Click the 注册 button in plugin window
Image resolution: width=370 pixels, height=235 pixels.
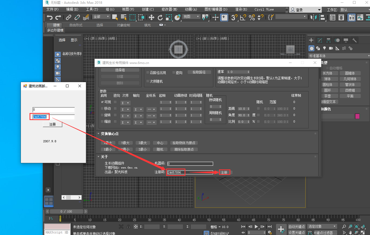coord(224,172)
